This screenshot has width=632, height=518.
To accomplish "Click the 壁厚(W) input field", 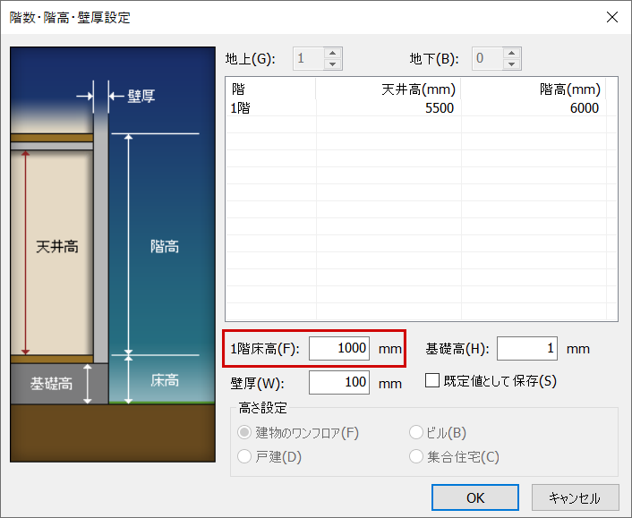I will click(x=339, y=382).
